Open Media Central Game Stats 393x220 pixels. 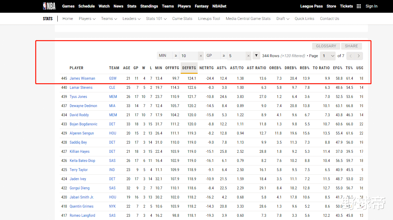point(248,19)
